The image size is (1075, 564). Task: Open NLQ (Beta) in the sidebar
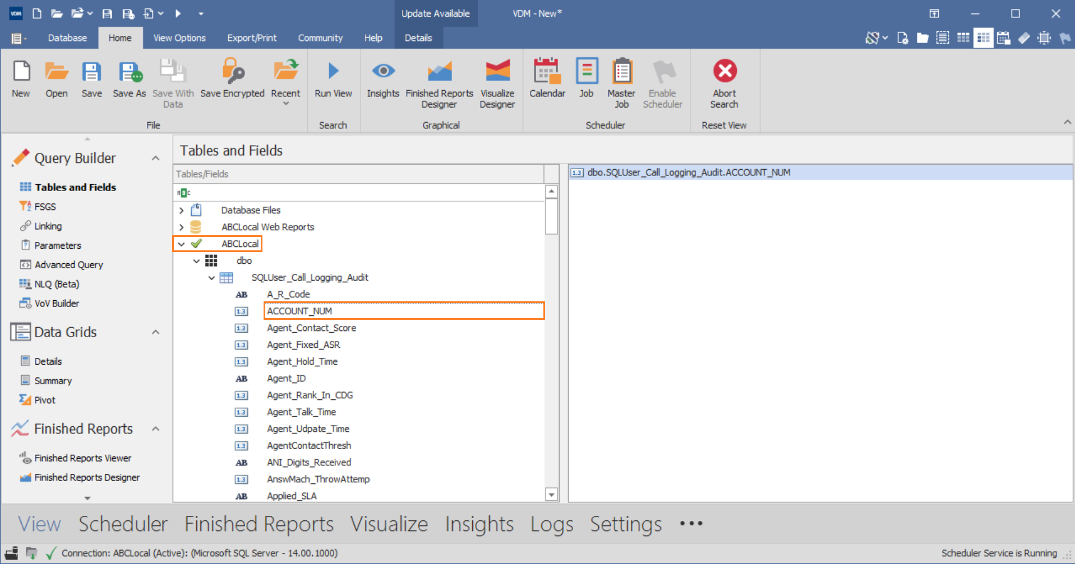tap(49, 284)
